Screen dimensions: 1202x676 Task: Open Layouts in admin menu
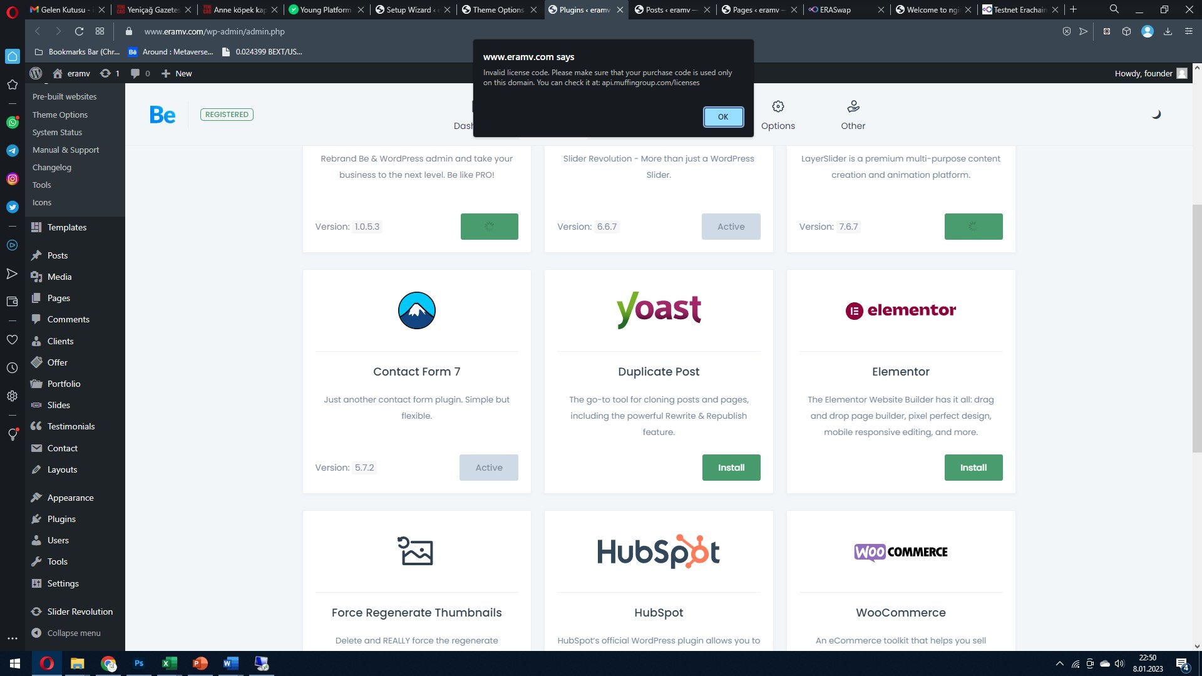point(63,469)
